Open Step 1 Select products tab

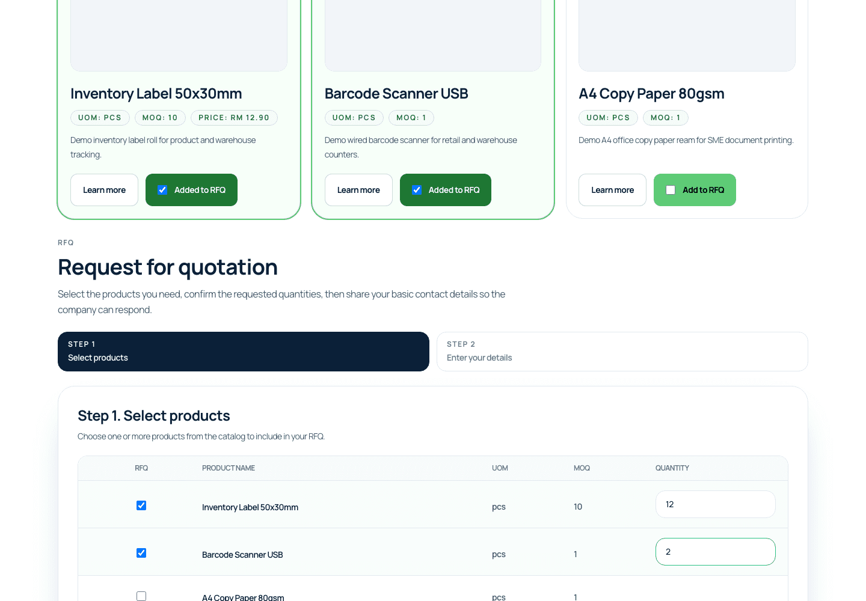pos(244,352)
